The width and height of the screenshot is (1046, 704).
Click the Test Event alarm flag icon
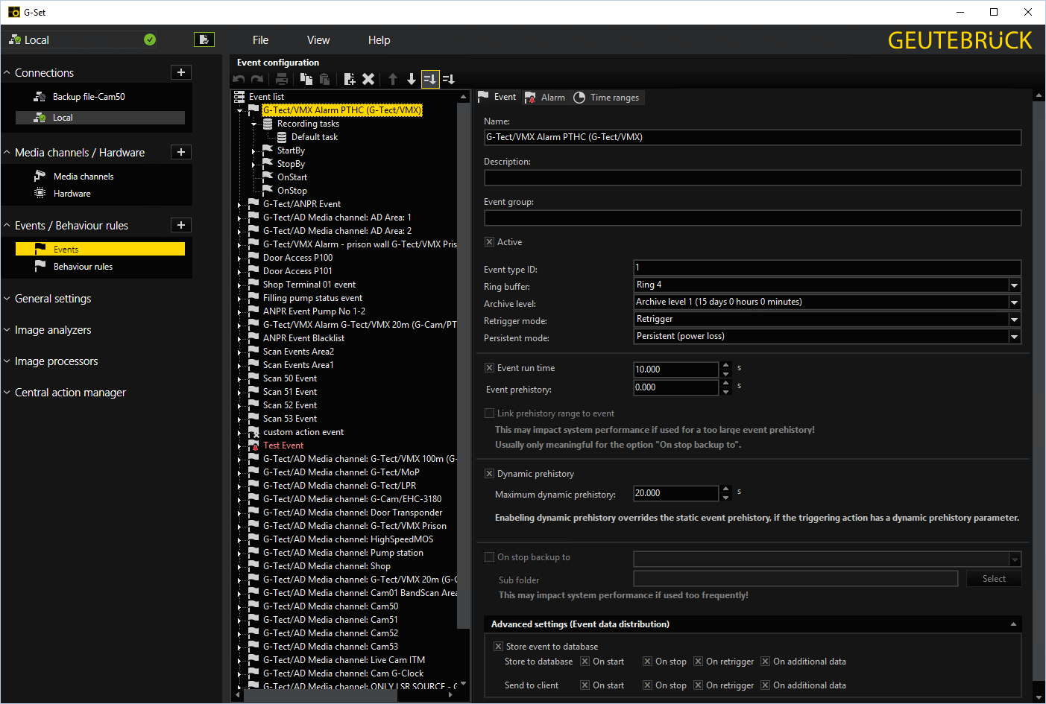pyautogui.click(x=253, y=445)
